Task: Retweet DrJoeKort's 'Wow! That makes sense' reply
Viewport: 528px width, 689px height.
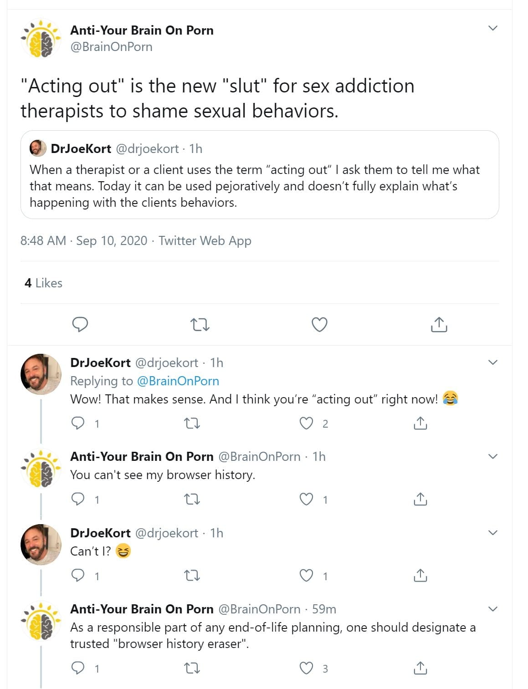Action: point(192,424)
